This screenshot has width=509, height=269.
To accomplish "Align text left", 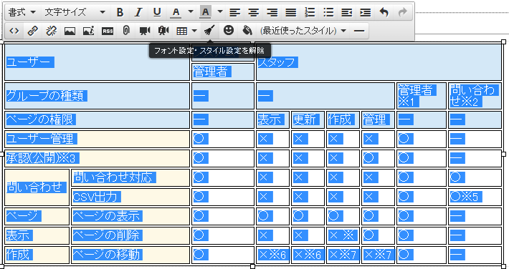I will [x=235, y=12].
